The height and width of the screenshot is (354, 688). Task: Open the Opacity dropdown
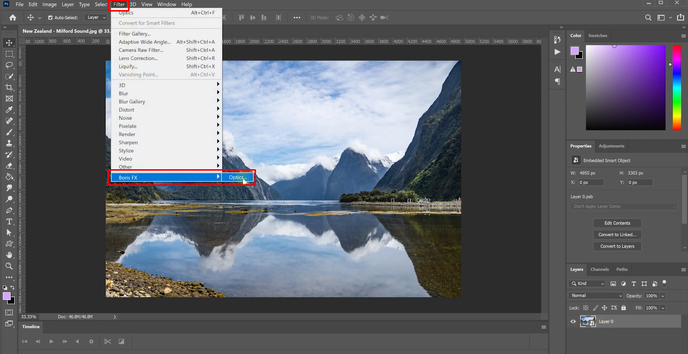(663, 296)
